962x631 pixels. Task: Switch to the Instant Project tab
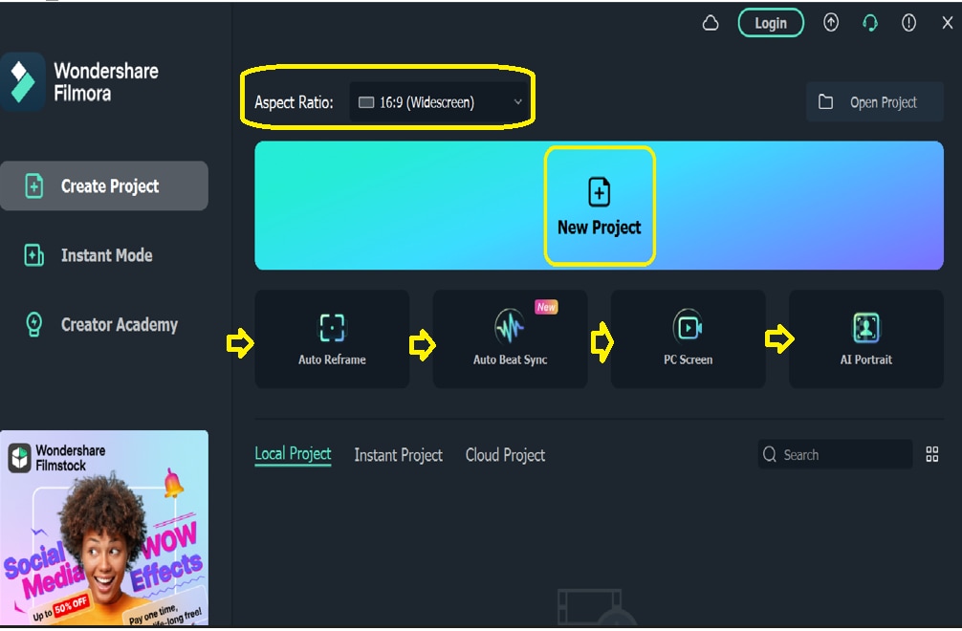tap(398, 455)
